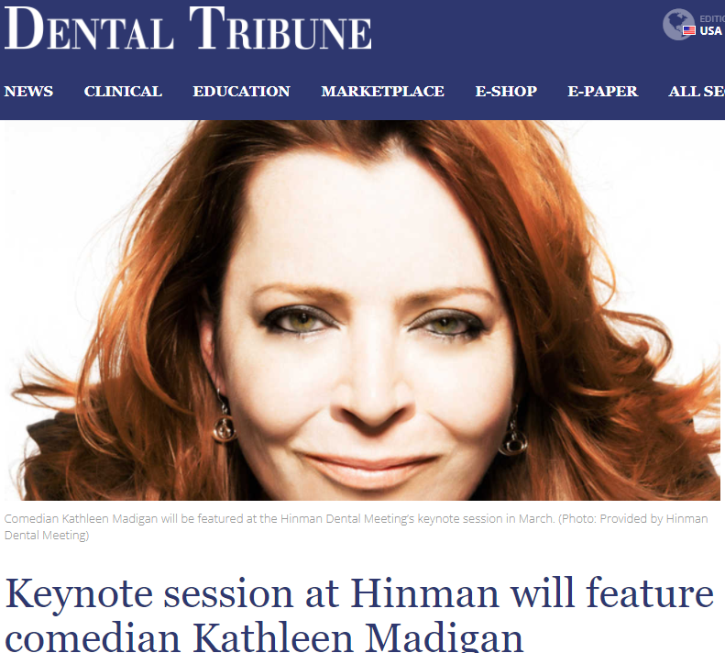
Task: Click the EDITION label at top right
Action: [712, 18]
